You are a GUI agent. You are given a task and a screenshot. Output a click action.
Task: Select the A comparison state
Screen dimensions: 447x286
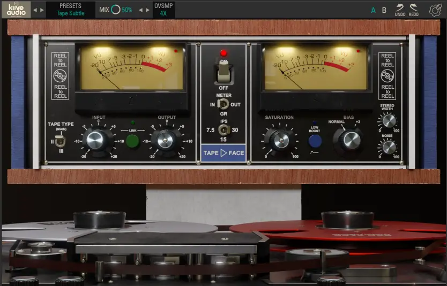point(373,10)
